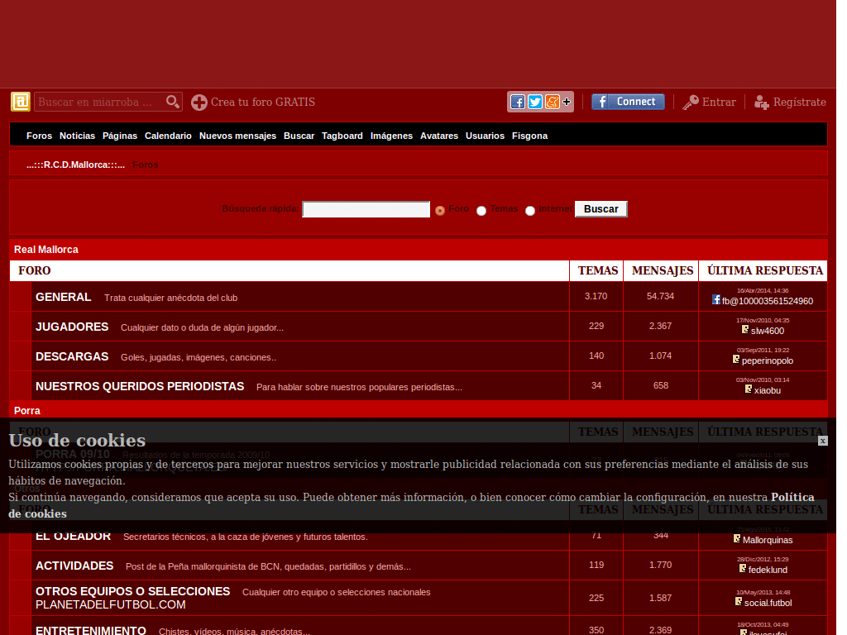Click the key icon next to Entrar
The height and width of the screenshot is (635, 847).
(691, 102)
